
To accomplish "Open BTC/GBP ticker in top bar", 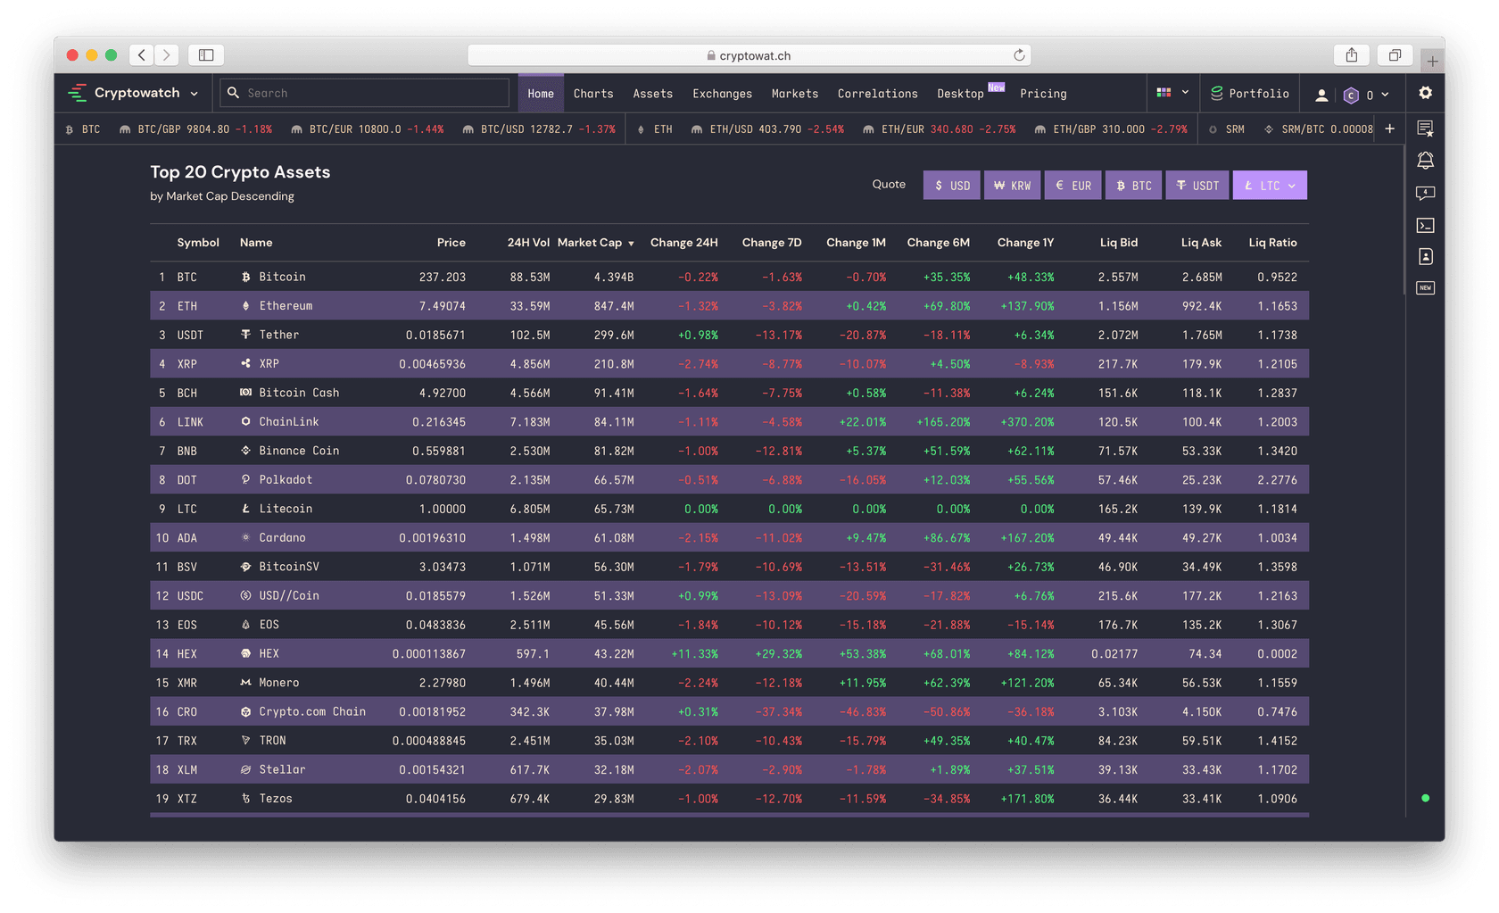I will tap(195, 129).
